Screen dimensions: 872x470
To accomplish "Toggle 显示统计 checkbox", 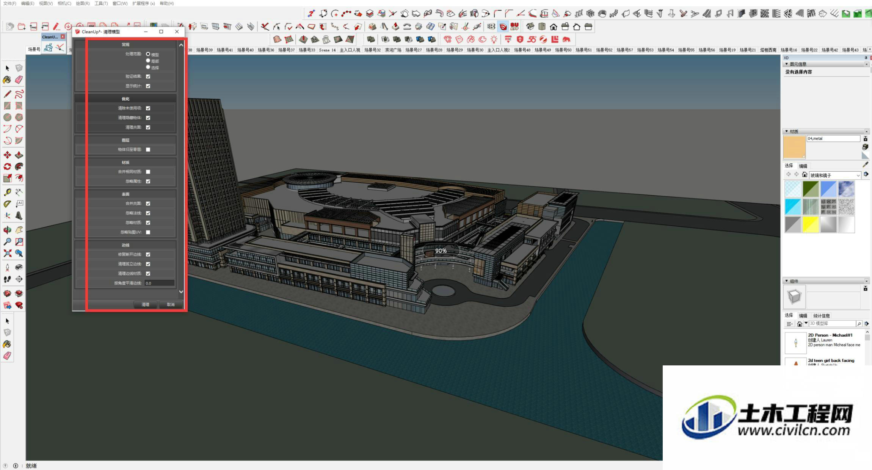I will 148,86.
